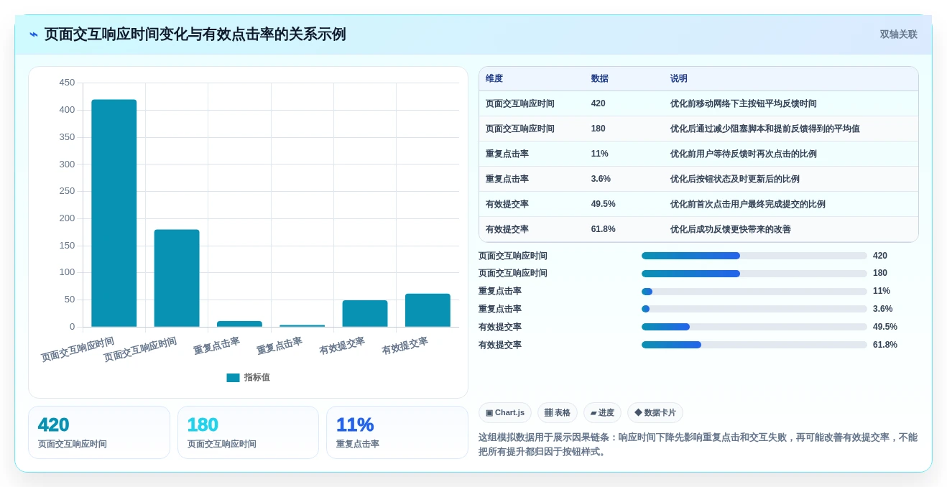Screen dimensions: 947x487
Task: Open the 11% 重复点击率 stat card
Action: pos(397,432)
